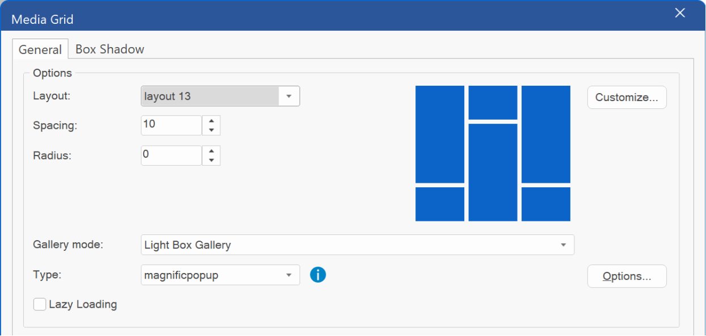Click the bottom right block of layout preview
Image resolution: width=706 pixels, height=336 pixels.
(x=546, y=204)
